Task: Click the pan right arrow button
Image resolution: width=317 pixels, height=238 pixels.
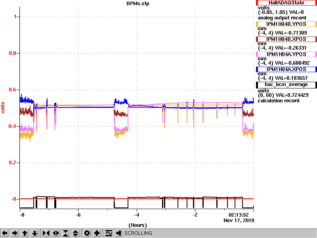Action: click(x=15, y=233)
